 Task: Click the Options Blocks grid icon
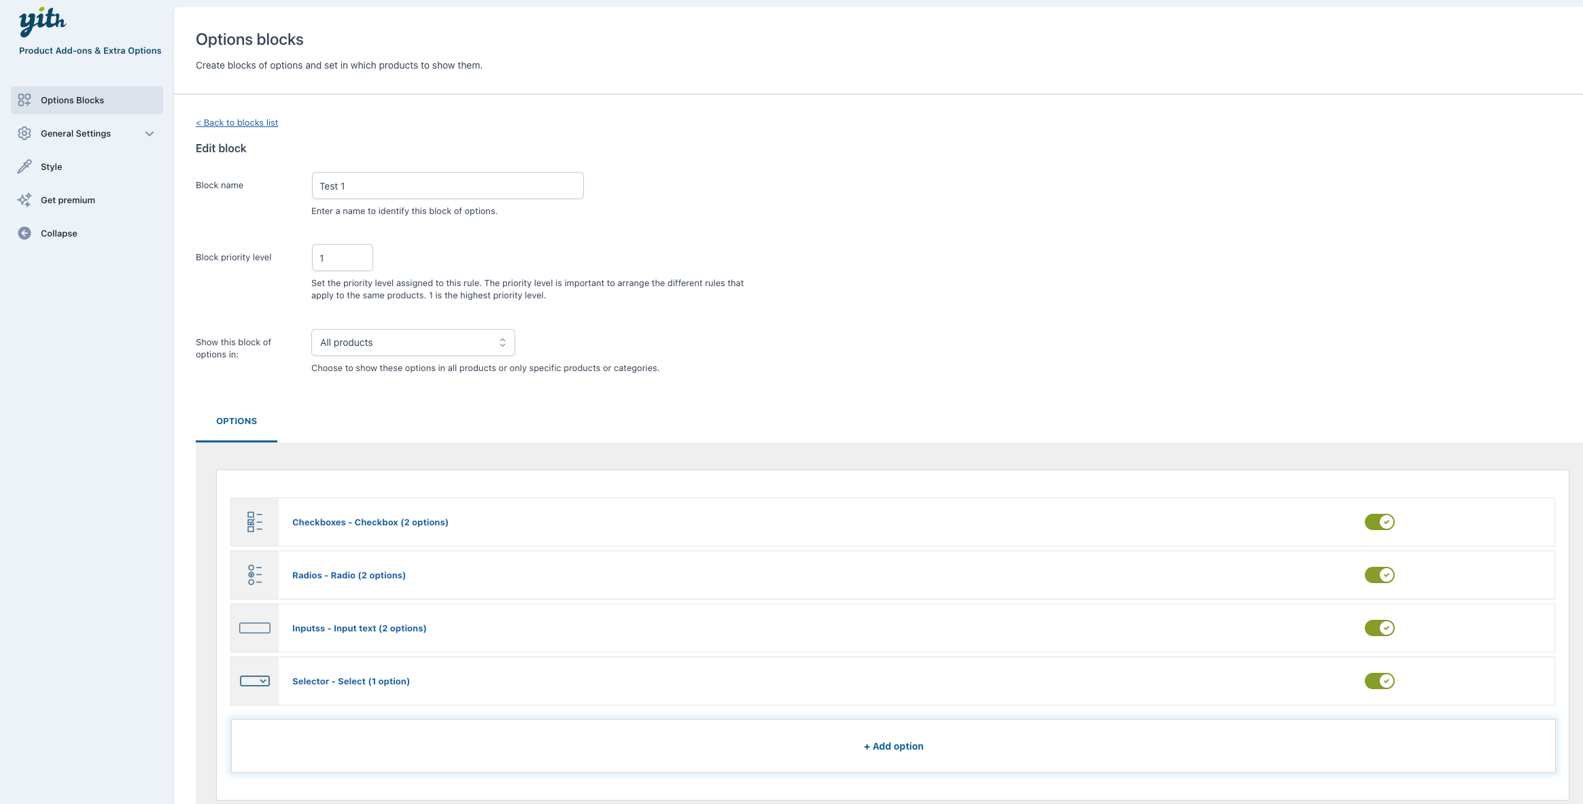click(24, 100)
